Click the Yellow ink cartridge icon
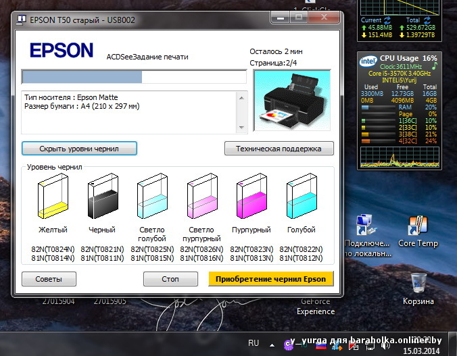Image resolution: width=457 pixels, height=356 pixels. (x=53, y=196)
